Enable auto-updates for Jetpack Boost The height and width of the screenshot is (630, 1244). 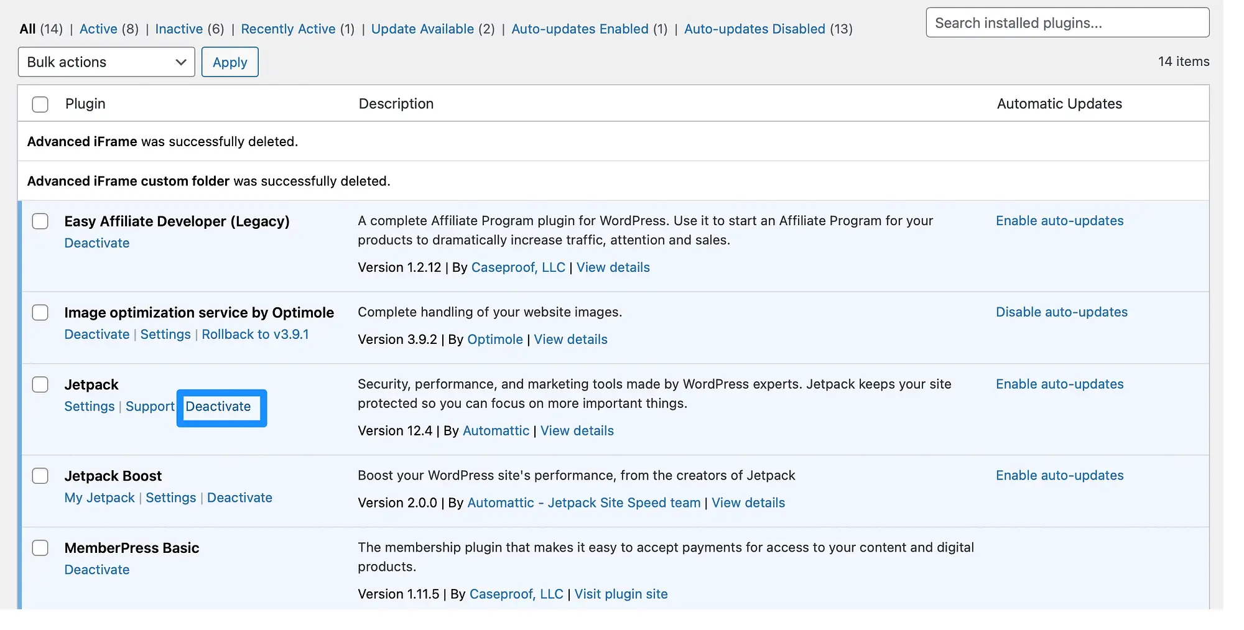coord(1059,476)
